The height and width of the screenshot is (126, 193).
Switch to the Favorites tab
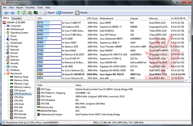pos(17,18)
